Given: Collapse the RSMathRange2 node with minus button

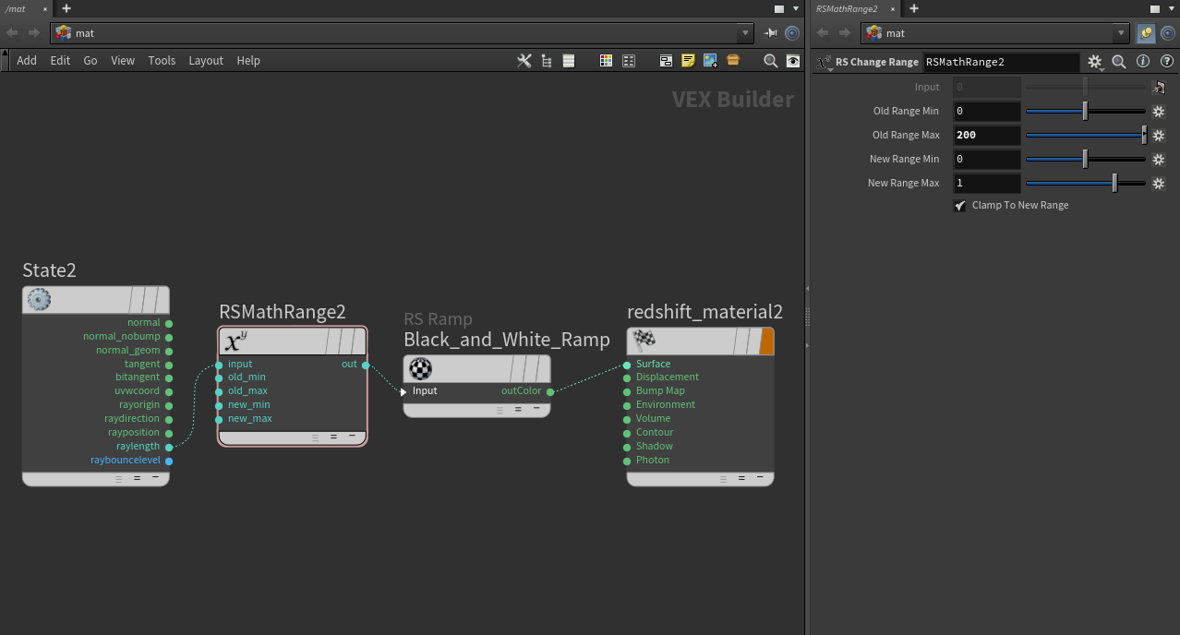Looking at the screenshot, I should coord(352,437).
